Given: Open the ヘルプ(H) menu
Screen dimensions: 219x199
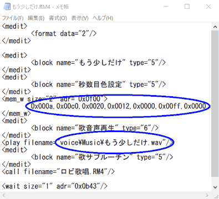Looking at the screenshot, I should [103, 18].
